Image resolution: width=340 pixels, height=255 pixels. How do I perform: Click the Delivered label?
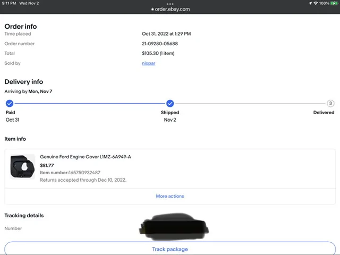tap(324, 112)
